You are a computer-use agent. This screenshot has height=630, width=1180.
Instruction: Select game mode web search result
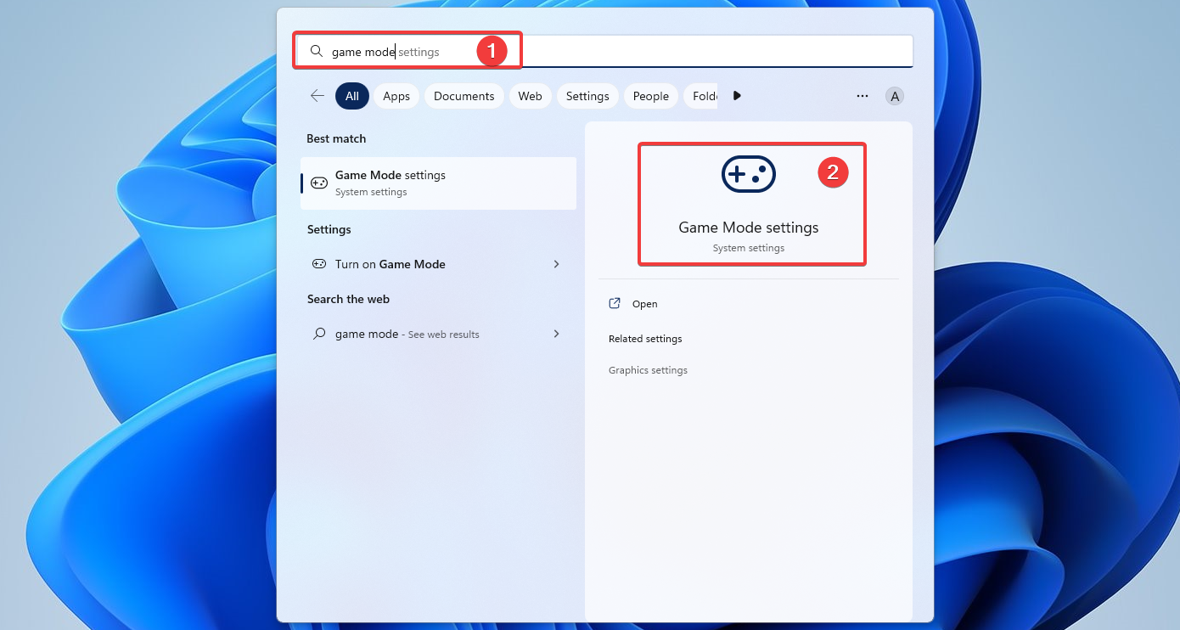point(438,334)
